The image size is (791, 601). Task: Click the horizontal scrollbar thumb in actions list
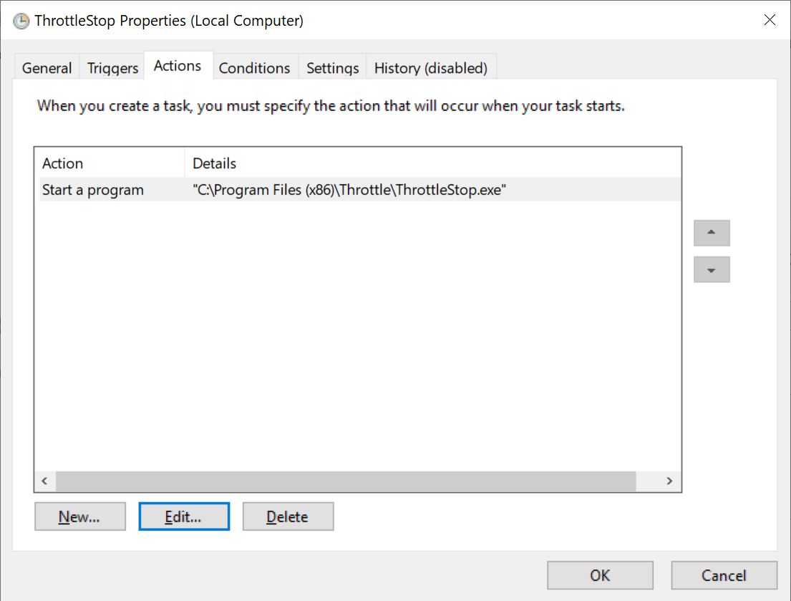point(346,481)
